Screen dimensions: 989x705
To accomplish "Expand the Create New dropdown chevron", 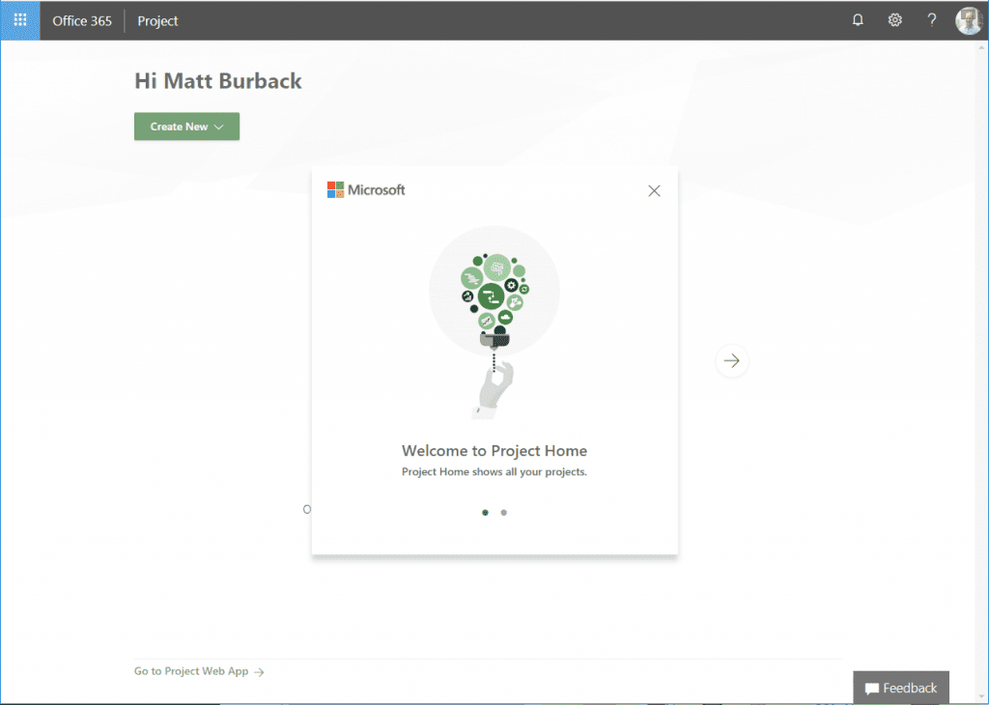I will 219,127.
